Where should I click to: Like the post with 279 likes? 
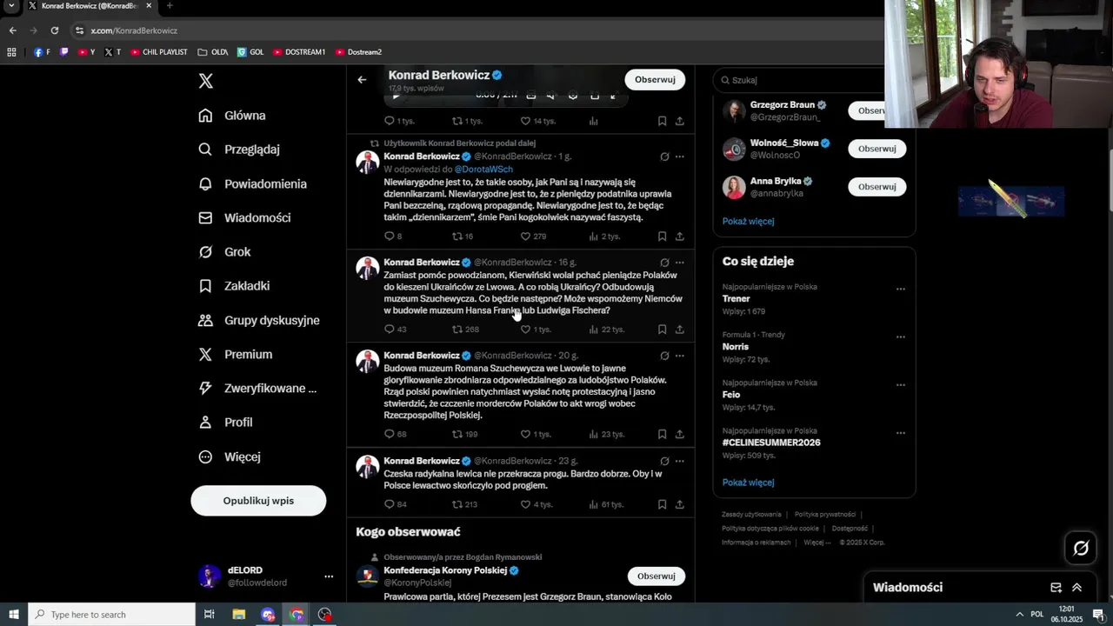click(533, 236)
